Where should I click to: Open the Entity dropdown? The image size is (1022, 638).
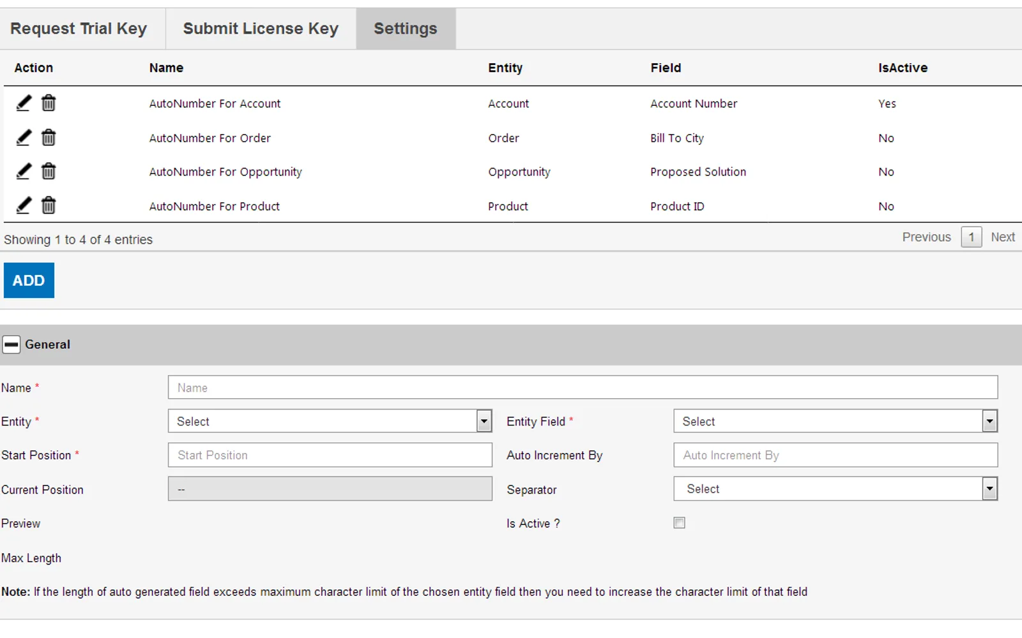(330, 421)
